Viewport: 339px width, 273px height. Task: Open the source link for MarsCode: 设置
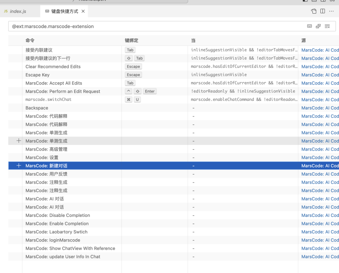(x=320, y=157)
